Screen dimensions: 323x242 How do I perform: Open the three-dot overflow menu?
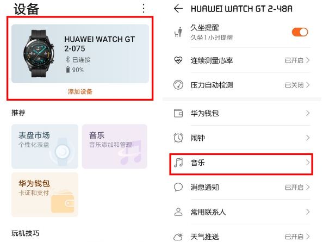[x=144, y=9]
